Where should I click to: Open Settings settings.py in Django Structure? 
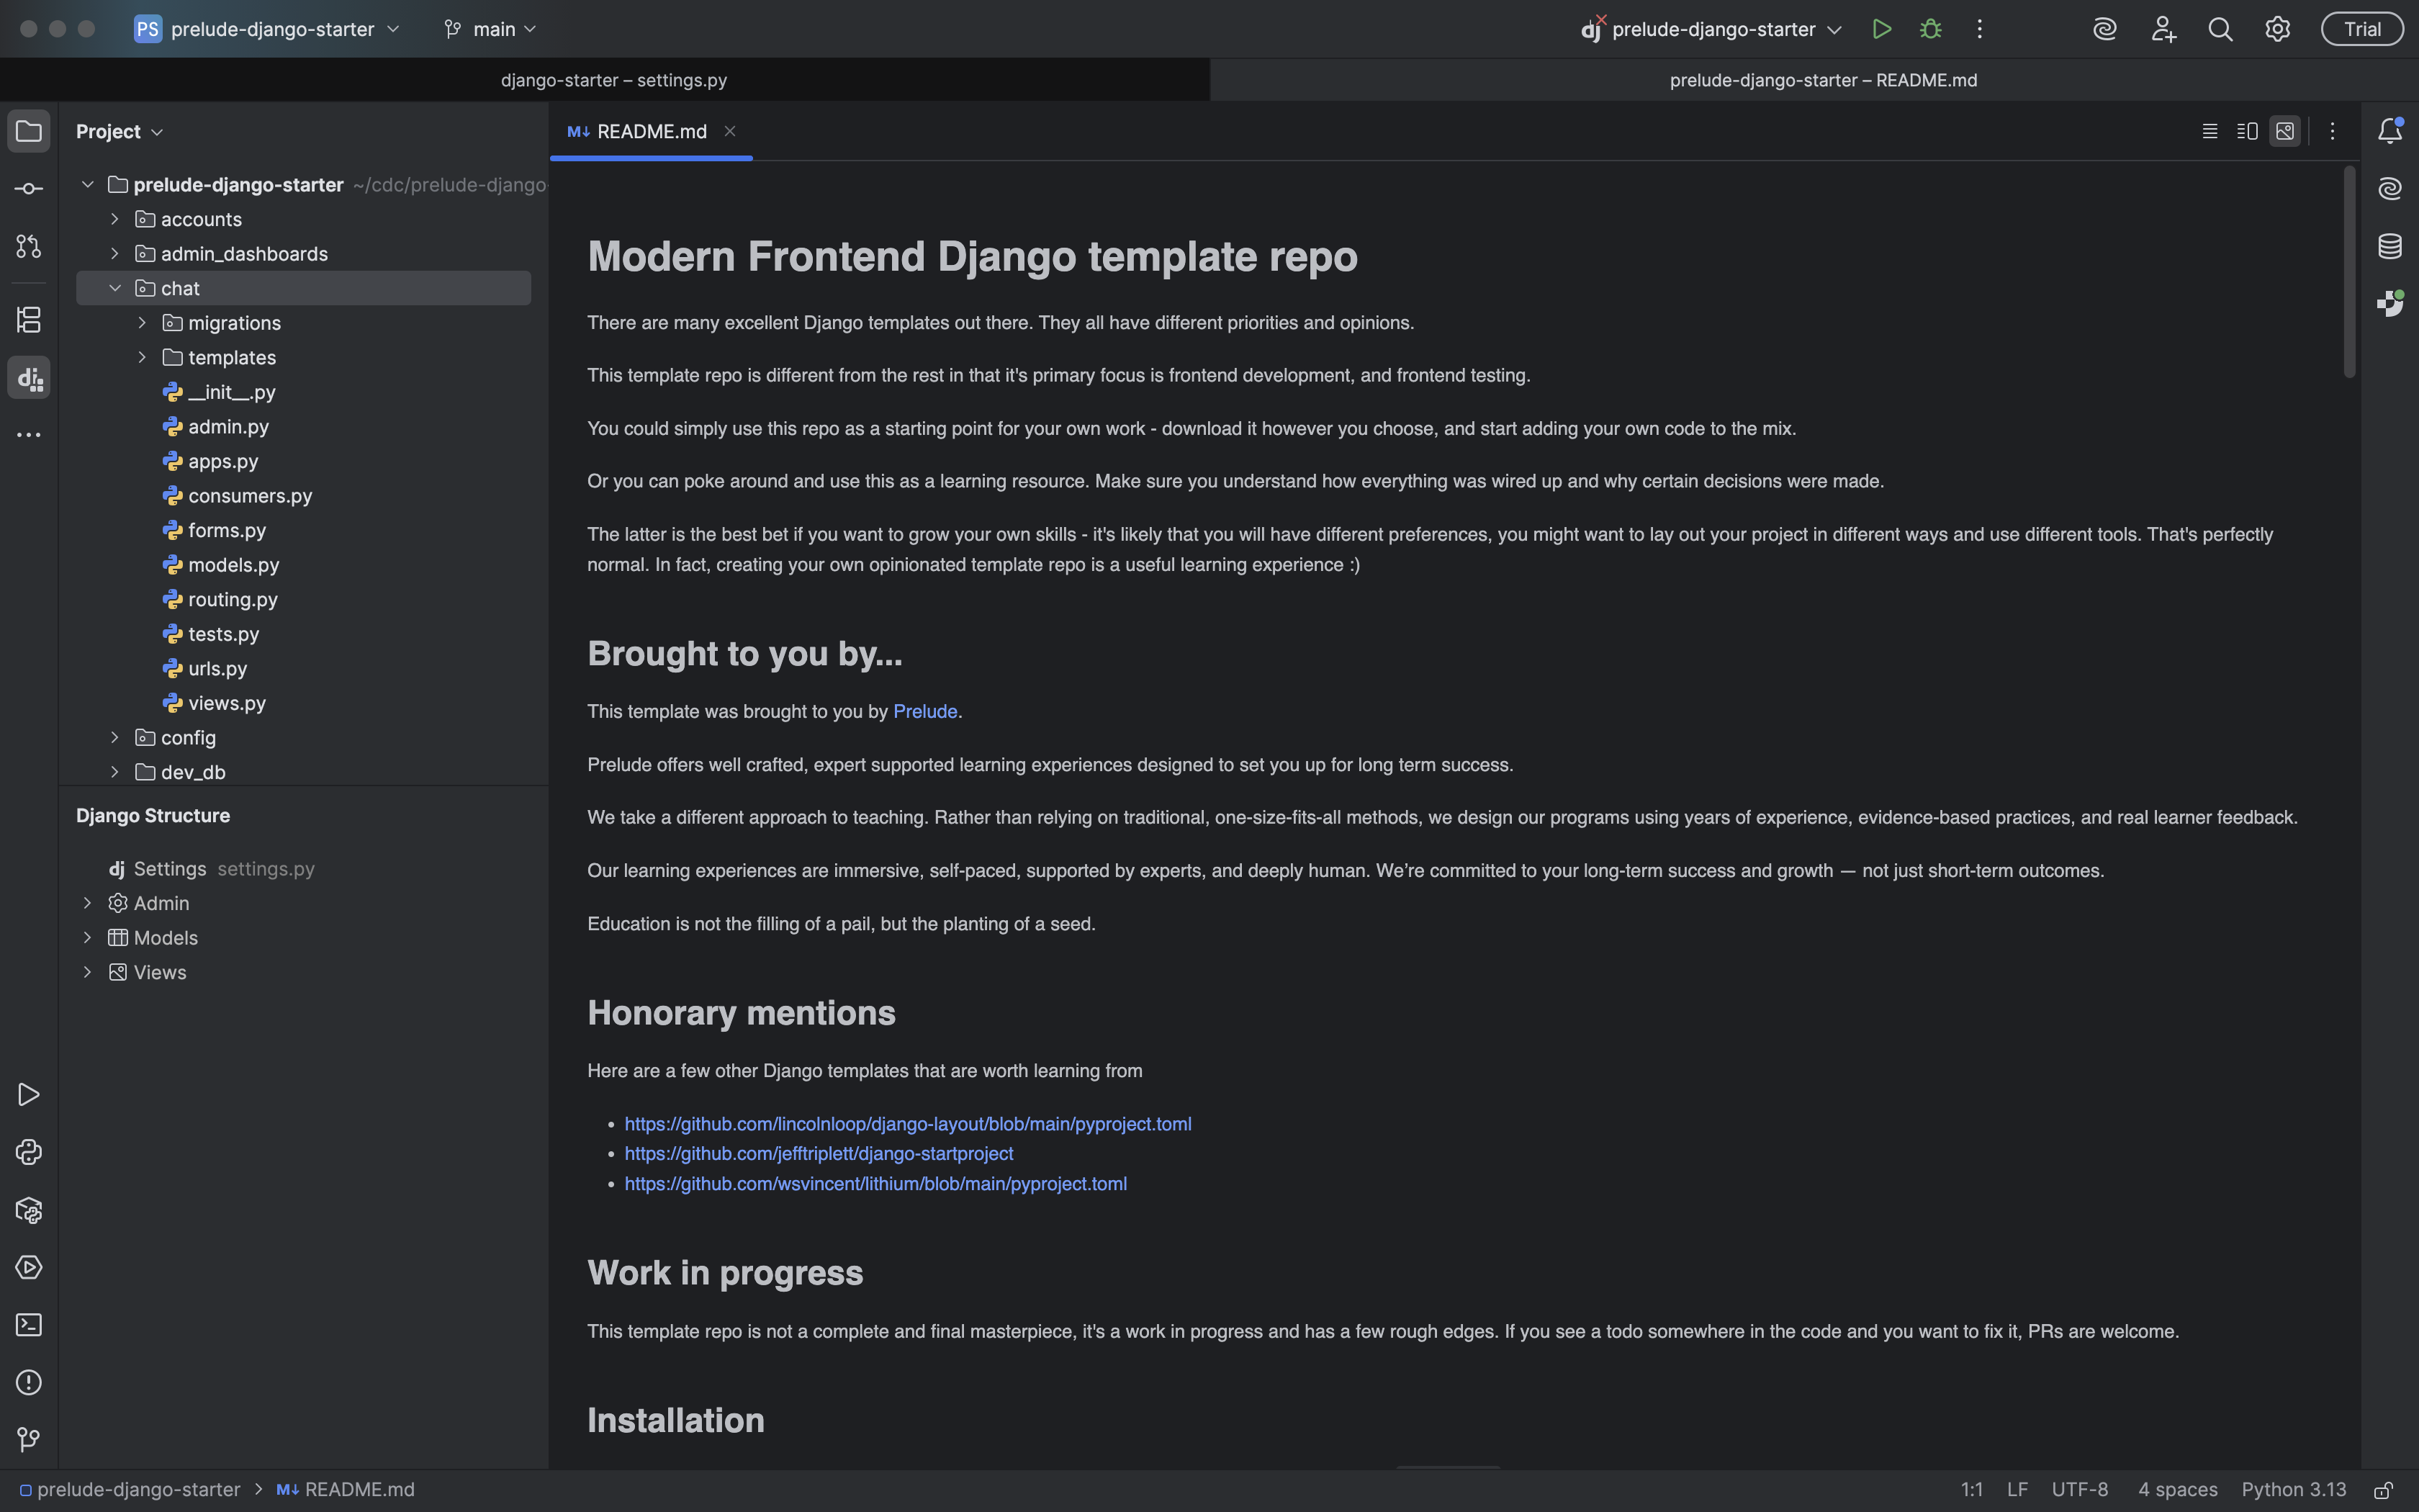(212, 869)
